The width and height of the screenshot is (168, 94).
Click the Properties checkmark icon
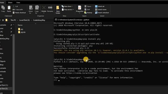[x=80, y=8]
